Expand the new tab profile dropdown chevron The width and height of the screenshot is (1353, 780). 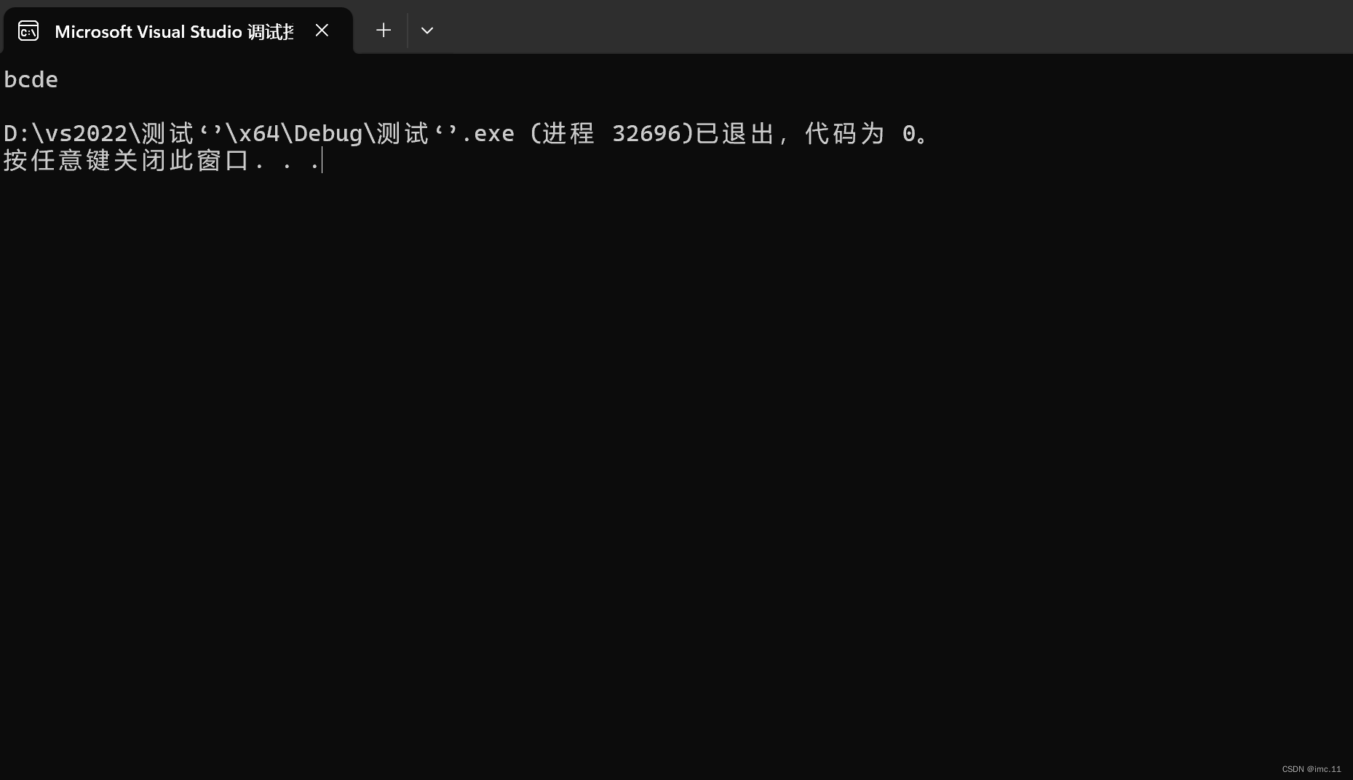pos(427,31)
